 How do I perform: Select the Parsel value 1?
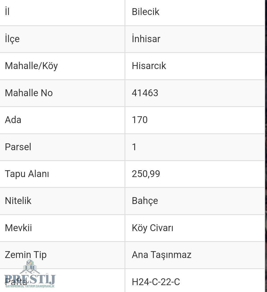coord(134,147)
